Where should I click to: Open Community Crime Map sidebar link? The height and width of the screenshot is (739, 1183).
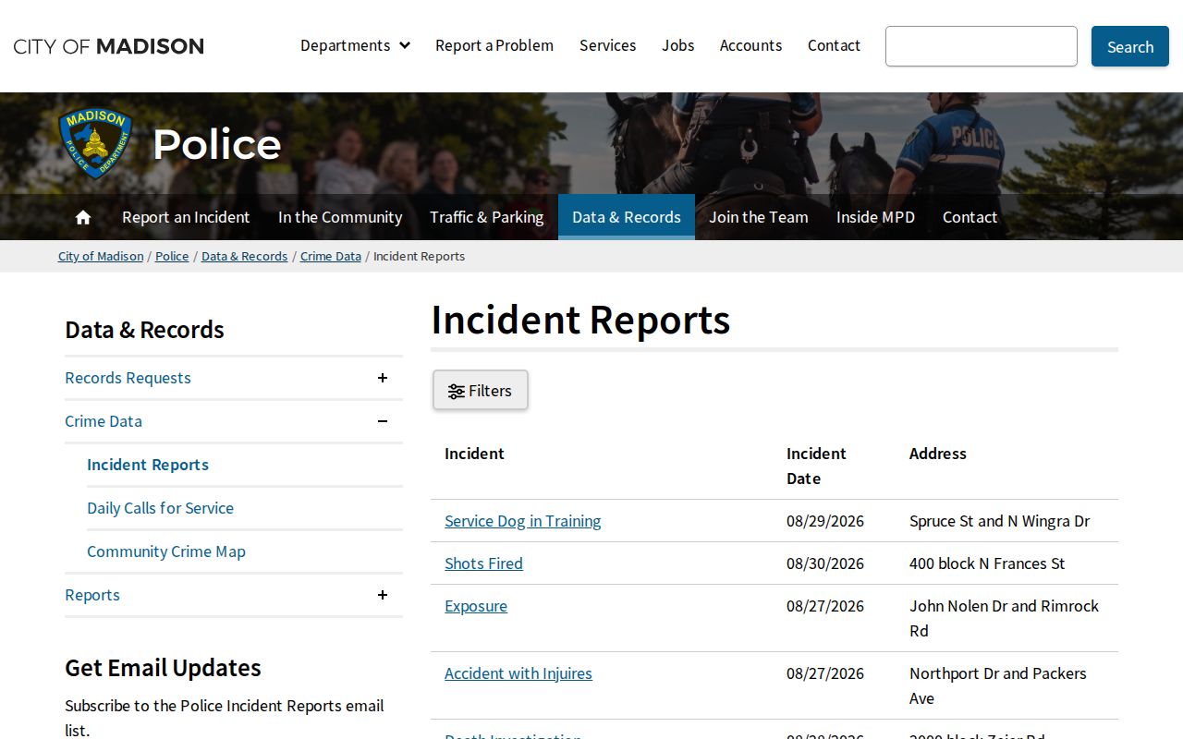(x=166, y=551)
